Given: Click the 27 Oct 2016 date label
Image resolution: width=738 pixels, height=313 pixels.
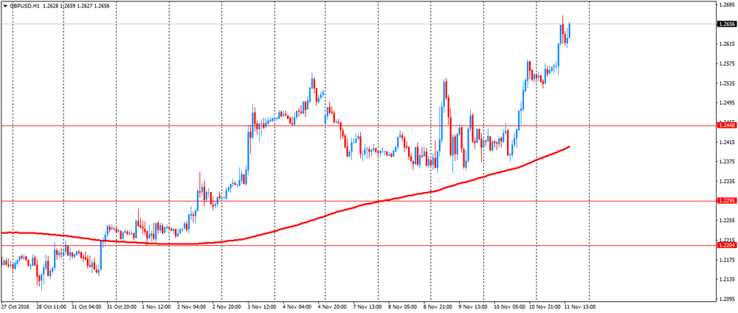Looking at the screenshot, I should point(15,307).
